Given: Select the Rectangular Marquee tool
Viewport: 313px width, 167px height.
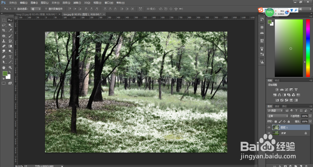Looking at the screenshot, I should point(3,20).
